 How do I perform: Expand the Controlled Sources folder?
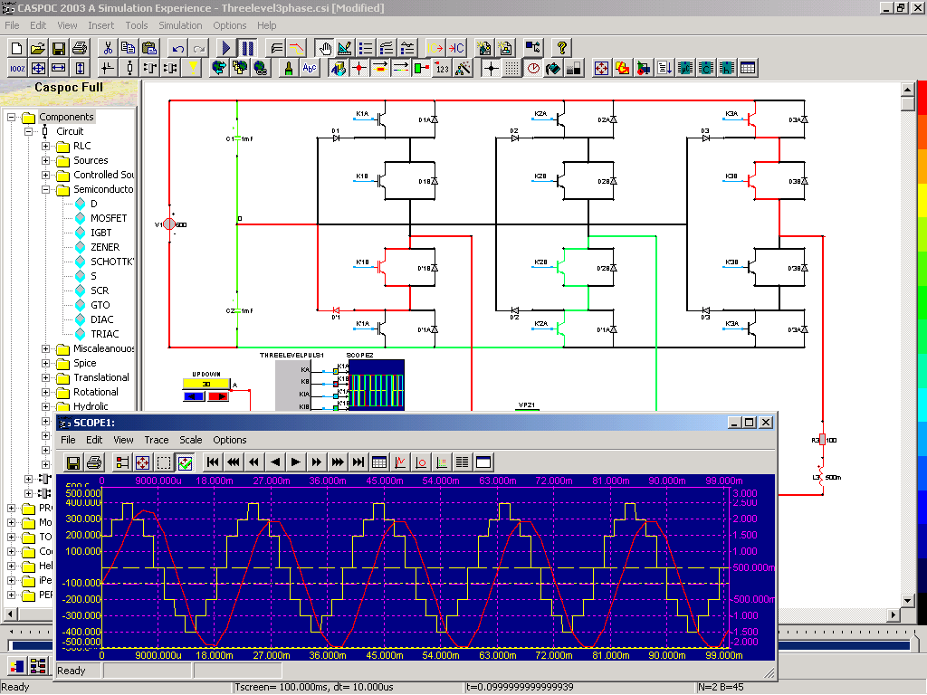click(45, 175)
